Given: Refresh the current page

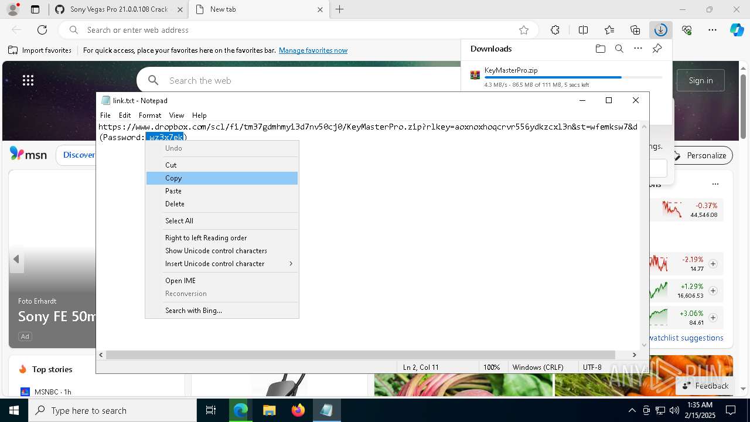Looking at the screenshot, I should coord(42,30).
